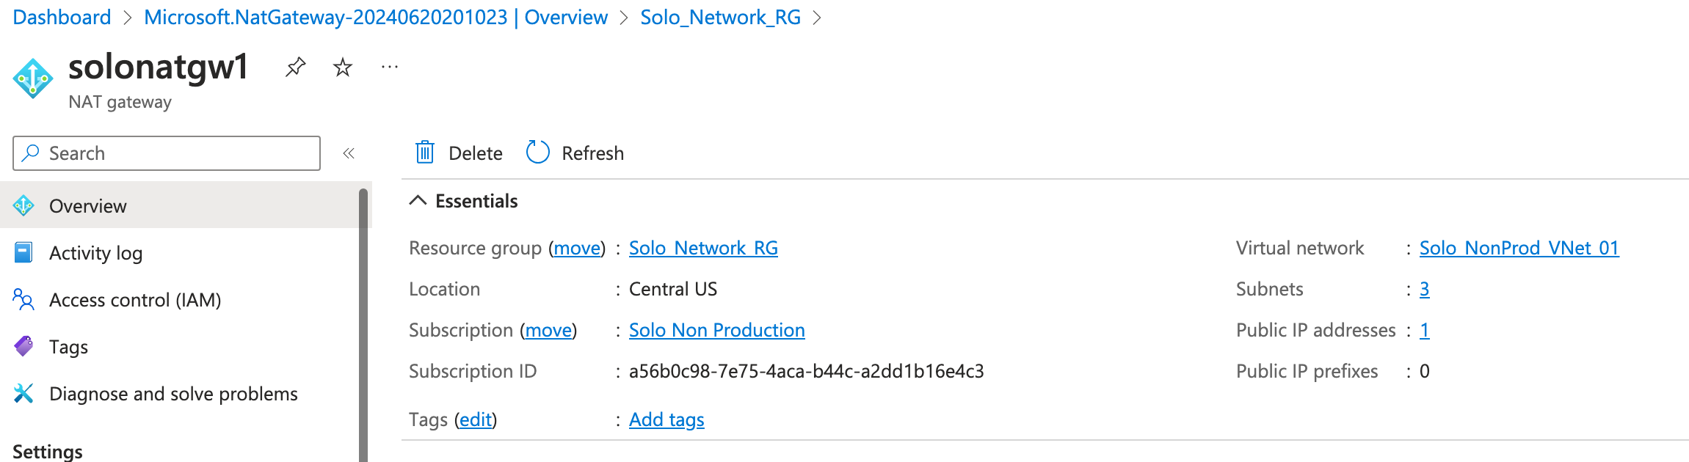Image resolution: width=1689 pixels, height=462 pixels.
Task: Refresh the overview using the circular arrow icon
Action: [538, 153]
